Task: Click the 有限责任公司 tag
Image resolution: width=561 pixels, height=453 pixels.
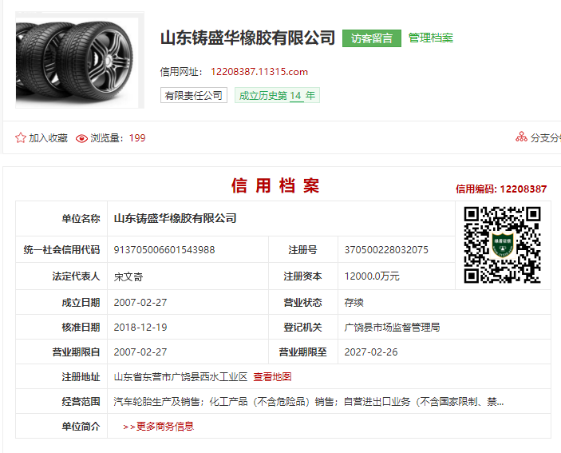Action: pos(194,95)
